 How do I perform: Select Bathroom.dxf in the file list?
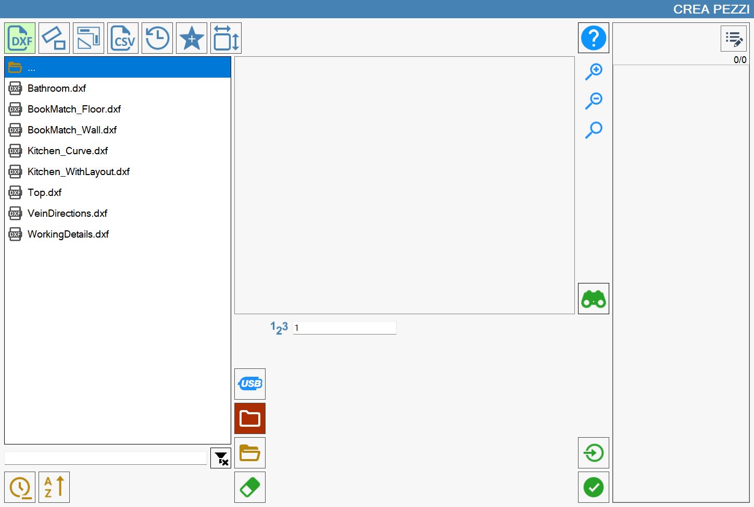pos(118,88)
